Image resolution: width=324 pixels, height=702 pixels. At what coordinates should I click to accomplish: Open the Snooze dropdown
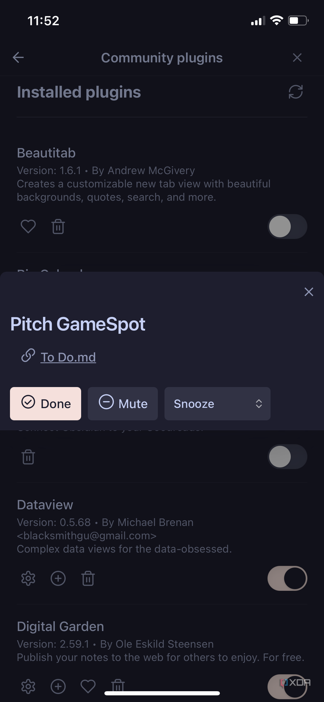click(217, 404)
